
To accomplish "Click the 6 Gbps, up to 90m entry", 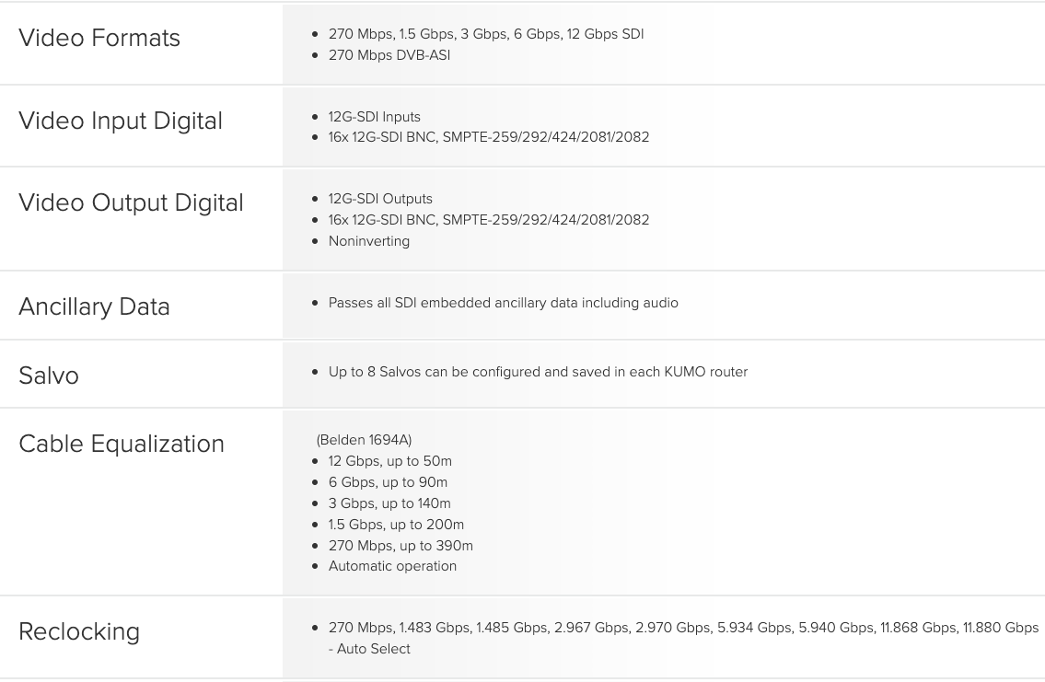I will coord(388,482).
